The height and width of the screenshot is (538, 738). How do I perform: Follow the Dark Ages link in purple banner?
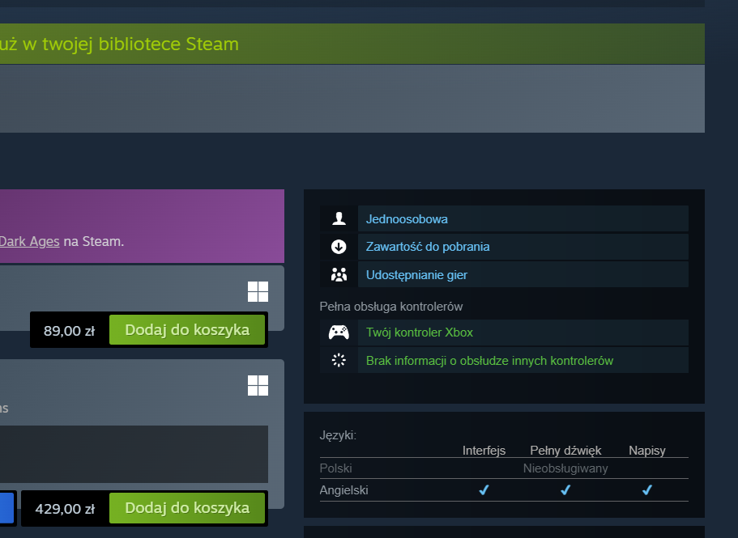click(x=30, y=242)
